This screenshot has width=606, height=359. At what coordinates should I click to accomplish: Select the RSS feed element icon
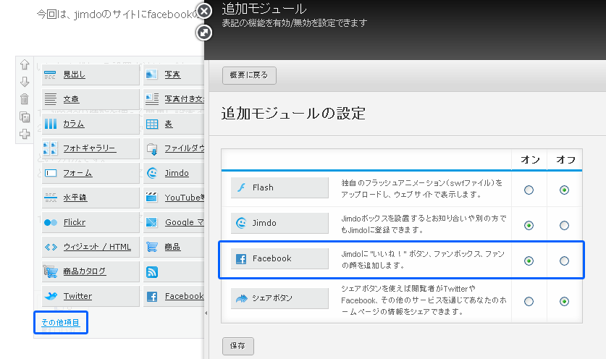(152, 272)
